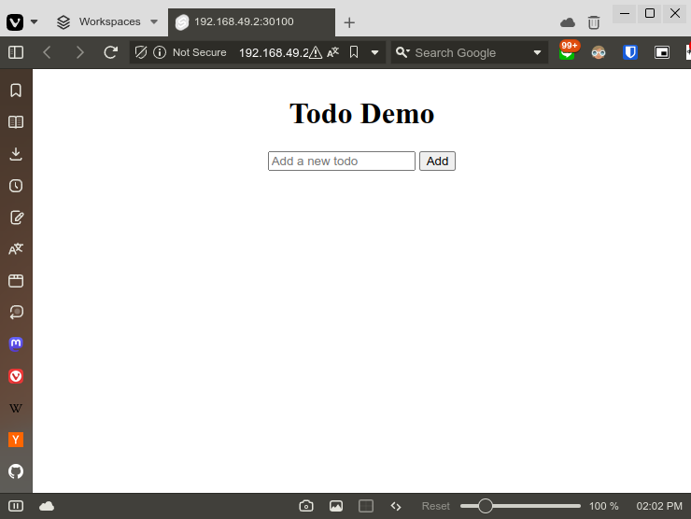The width and height of the screenshot is (691, 519).
Task: Reload the current page
Action: point(110,52)
